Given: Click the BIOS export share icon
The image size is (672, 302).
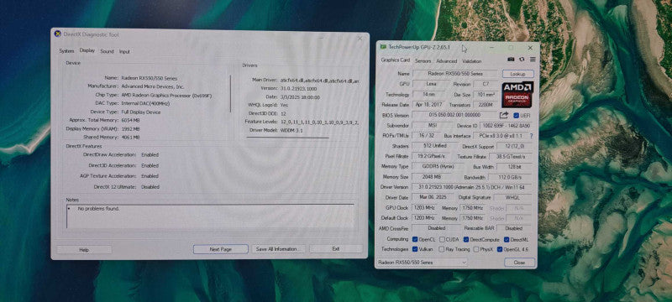Looking at the screenshot, I should [x=504, y=115].
